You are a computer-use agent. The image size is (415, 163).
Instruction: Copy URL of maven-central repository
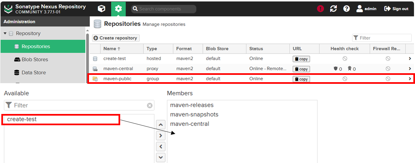[301, 69]
